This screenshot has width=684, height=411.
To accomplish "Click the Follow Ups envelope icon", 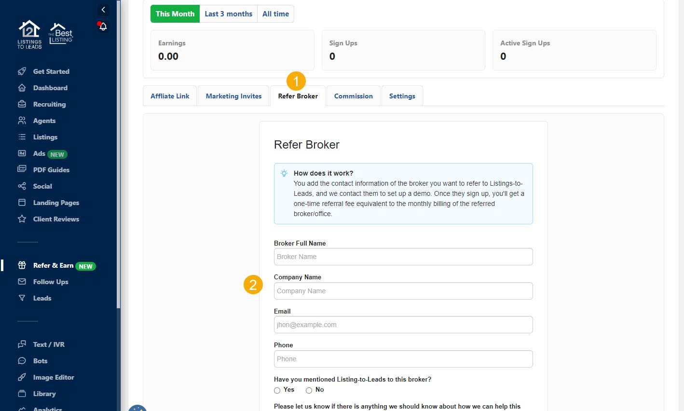I will (x=22, y=282).
